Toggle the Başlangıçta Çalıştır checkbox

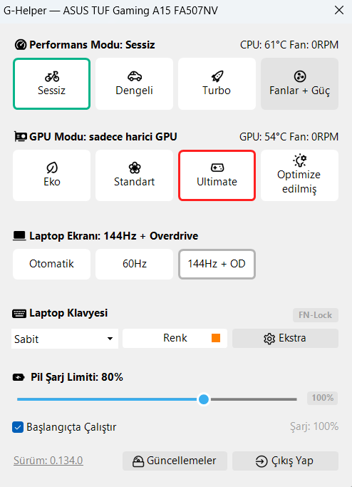click(18, 427)
